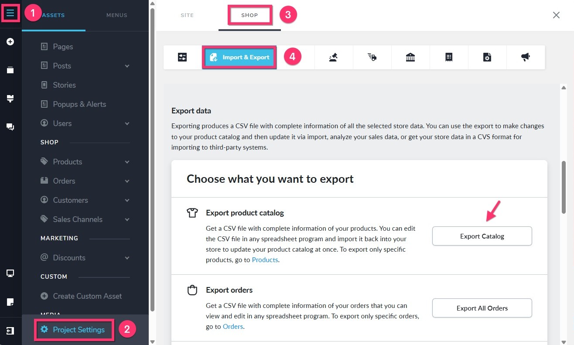Click the paint brush icon in left rail
574x345 pixels.
point(10,99)
